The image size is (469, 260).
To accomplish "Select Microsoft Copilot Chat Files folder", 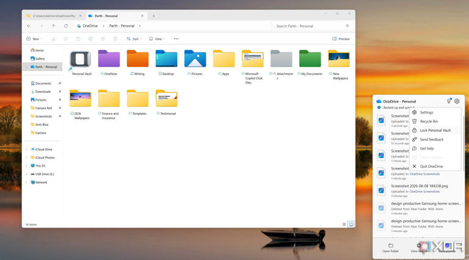I will pyautogui.click(x=252, y=67).
